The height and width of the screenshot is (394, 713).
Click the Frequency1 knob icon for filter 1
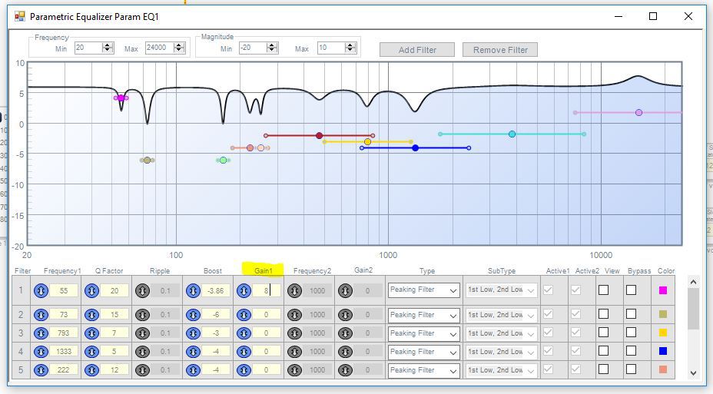41,290
